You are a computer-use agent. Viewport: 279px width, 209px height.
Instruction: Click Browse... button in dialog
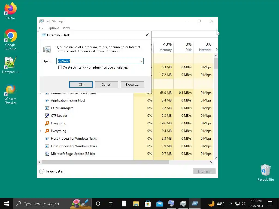coord(132,85)
